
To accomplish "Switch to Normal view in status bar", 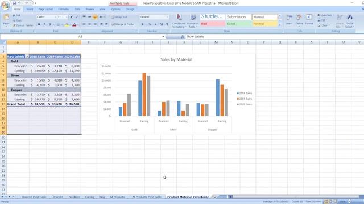I will 326,202.
